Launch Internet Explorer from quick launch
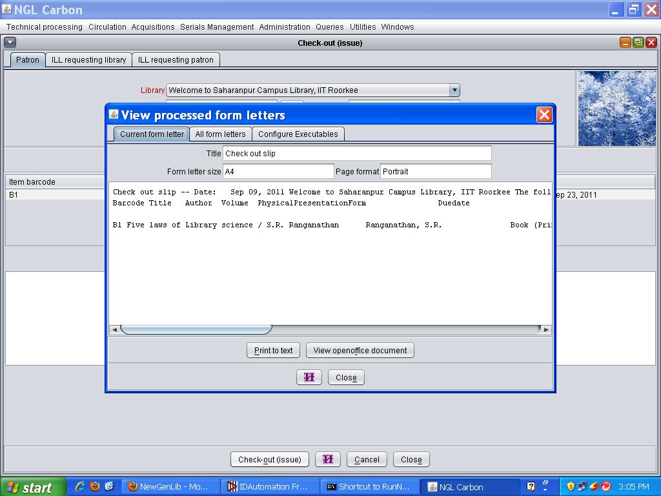The height and width of the screenshot is (496, 661). click(x=81, y=486)
